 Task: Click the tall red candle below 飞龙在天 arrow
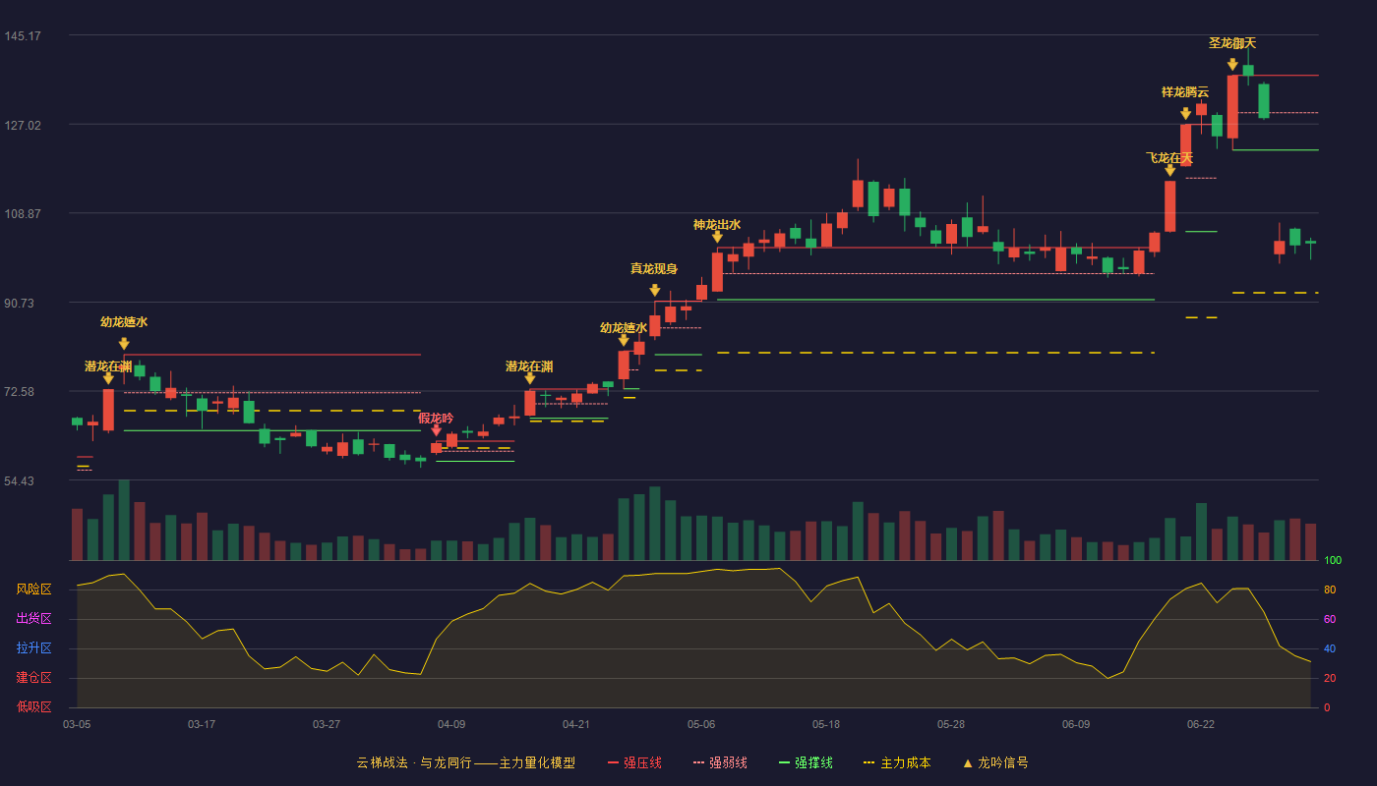point(1169,206)
